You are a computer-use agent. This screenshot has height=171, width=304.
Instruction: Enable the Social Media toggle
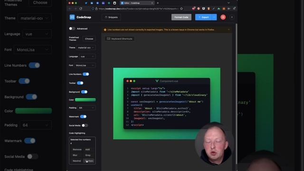[85, 125]
